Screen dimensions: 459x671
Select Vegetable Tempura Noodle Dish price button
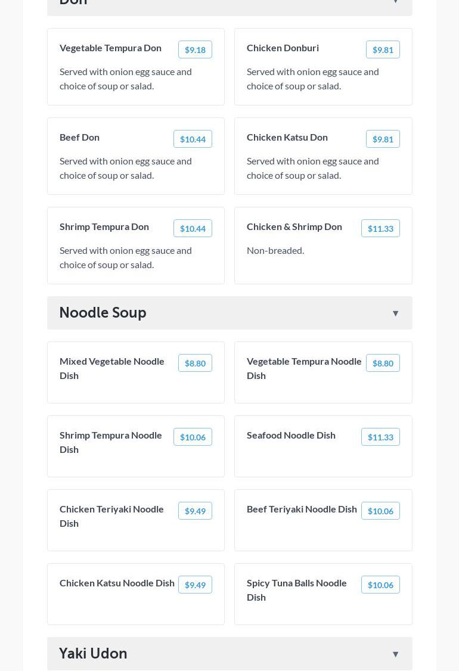tap(383, 364)
